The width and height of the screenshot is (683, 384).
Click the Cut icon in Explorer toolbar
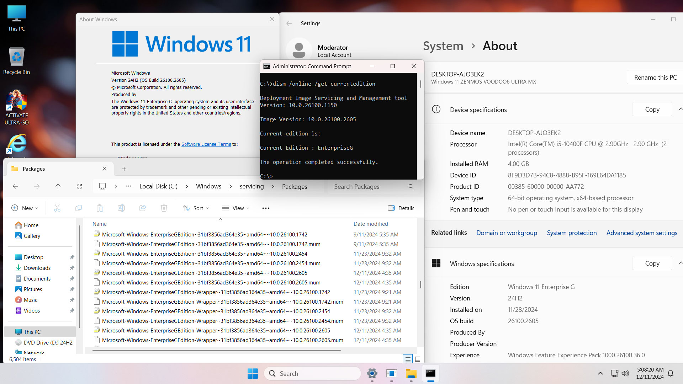(57, 208)
